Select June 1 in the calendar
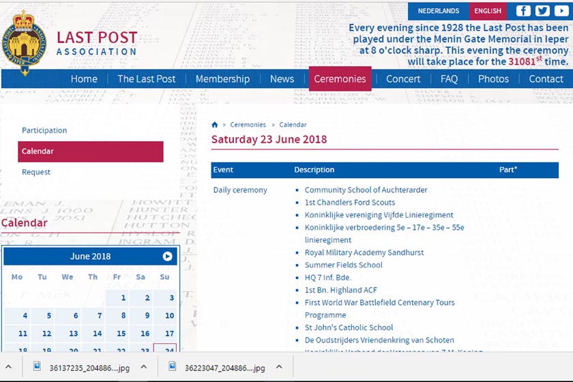 117,298
